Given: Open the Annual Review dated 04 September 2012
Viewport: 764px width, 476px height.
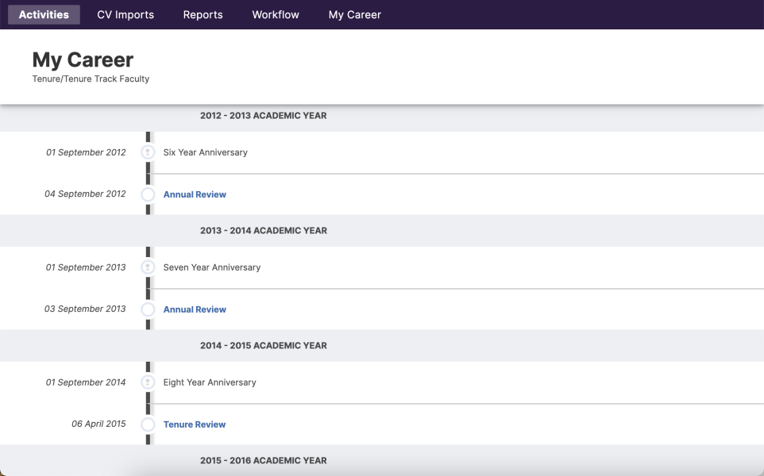Looking at the screenshot, I should 195,194.
